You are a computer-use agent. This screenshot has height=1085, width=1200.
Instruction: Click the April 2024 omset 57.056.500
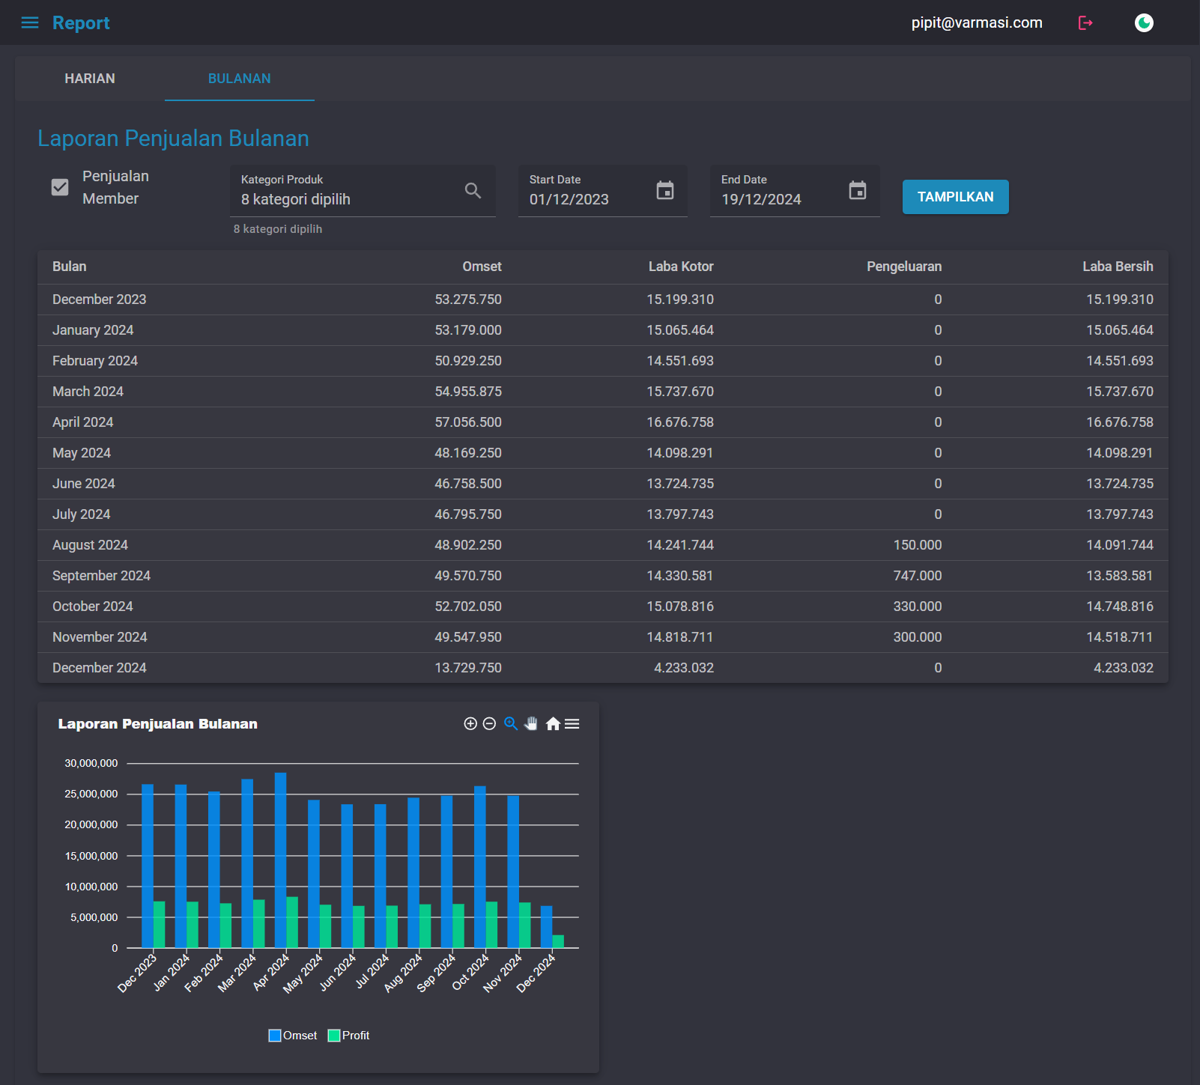(468, 422)
